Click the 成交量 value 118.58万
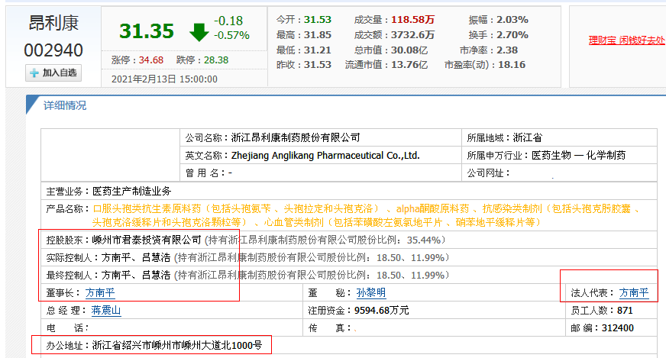Image resolution: width=666 pixels, height=358 pixels. (x=413, y=19)
